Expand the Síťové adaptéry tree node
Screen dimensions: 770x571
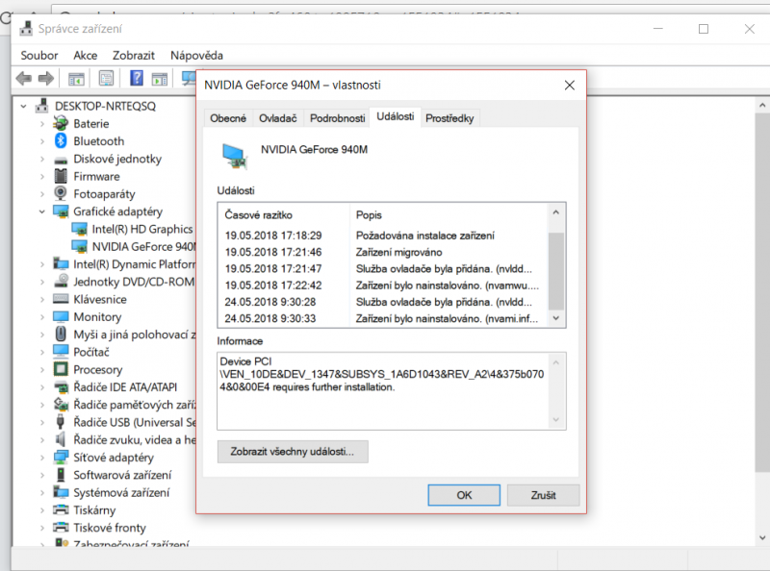pos(42,458)
